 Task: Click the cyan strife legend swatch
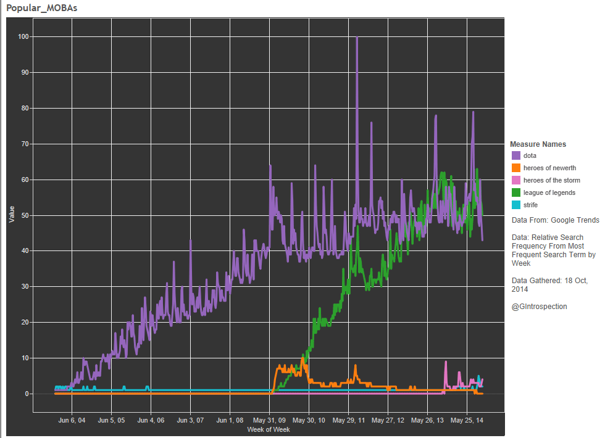[x=516, y=205]
